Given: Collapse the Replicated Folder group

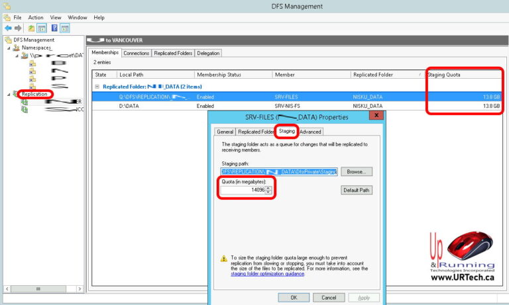Looking at the screenshot, I should (x=97, y=87).
